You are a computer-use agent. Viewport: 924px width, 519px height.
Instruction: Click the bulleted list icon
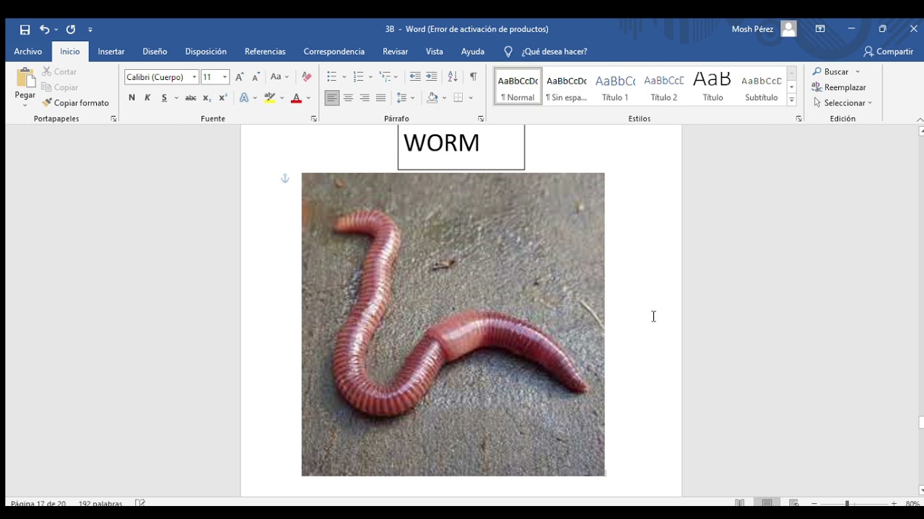(332, 77)
